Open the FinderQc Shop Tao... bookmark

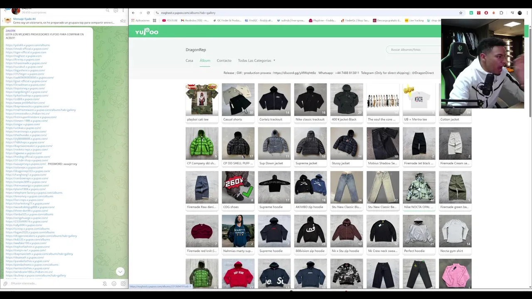tap(355, 20)
